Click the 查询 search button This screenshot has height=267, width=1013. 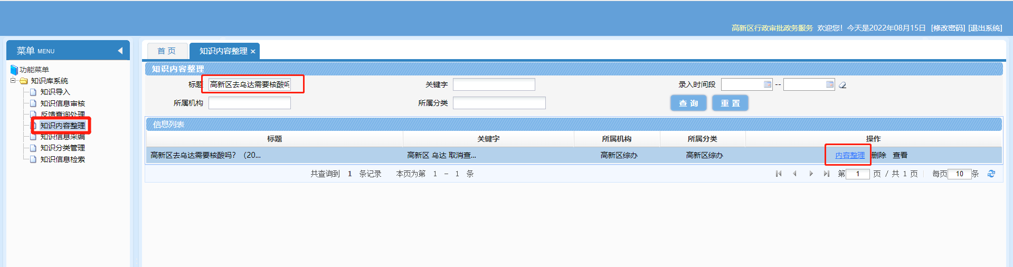(x=688, y=103)
